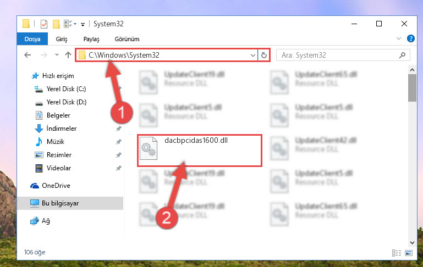Screen dimensions: 423x267
Task: Go up one folder with Up arrow
Action: (68, 55)
